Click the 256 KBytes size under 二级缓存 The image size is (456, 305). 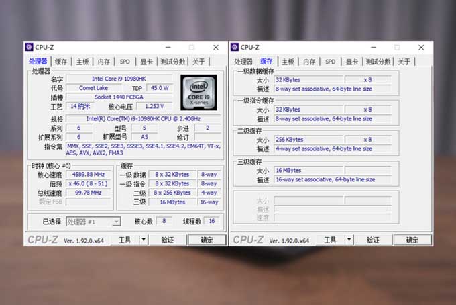coord(309,140)
